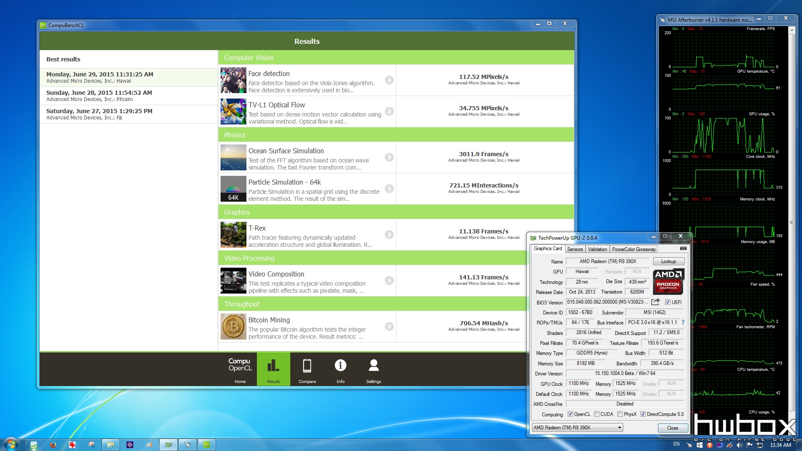Screen dimensions: 802x451
Task: Click the BIOS export share icon
Action: click(x=655, y=302)
